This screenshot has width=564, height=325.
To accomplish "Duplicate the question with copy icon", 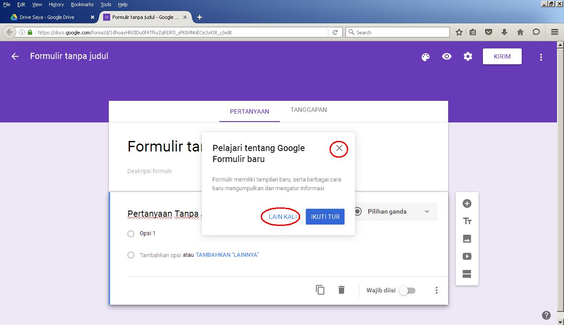I will [x=320, y=290].
